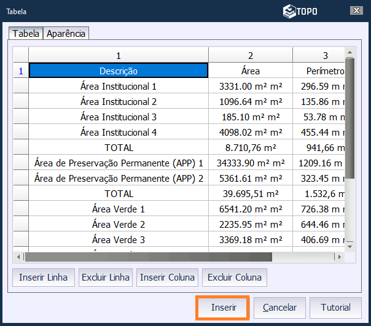Click the Área Institucional 1 cell

[119, 87]
